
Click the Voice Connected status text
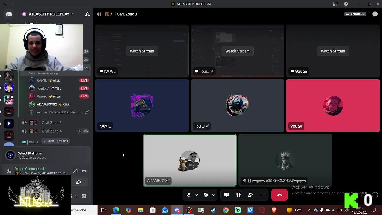pyautogui.click(x=29, y=169)
